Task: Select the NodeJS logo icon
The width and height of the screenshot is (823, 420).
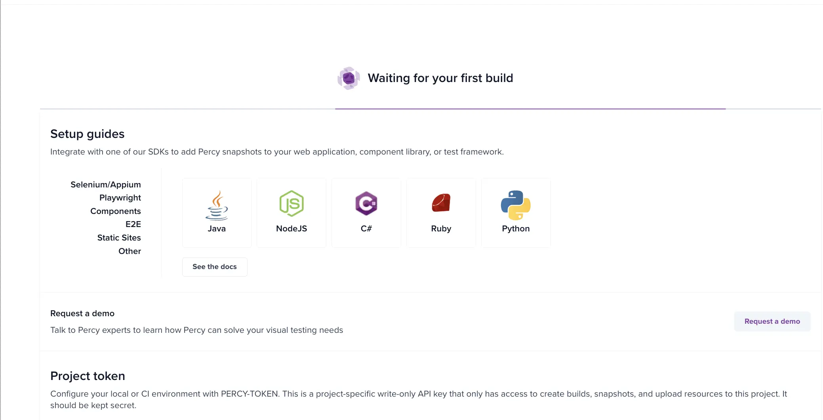Action: pos(291,204)
